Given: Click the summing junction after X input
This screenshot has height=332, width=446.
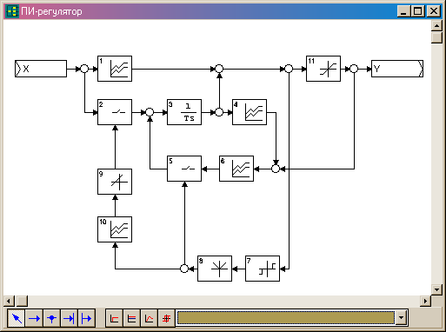Looking at the screenshot, I should [x=84, y=69].
